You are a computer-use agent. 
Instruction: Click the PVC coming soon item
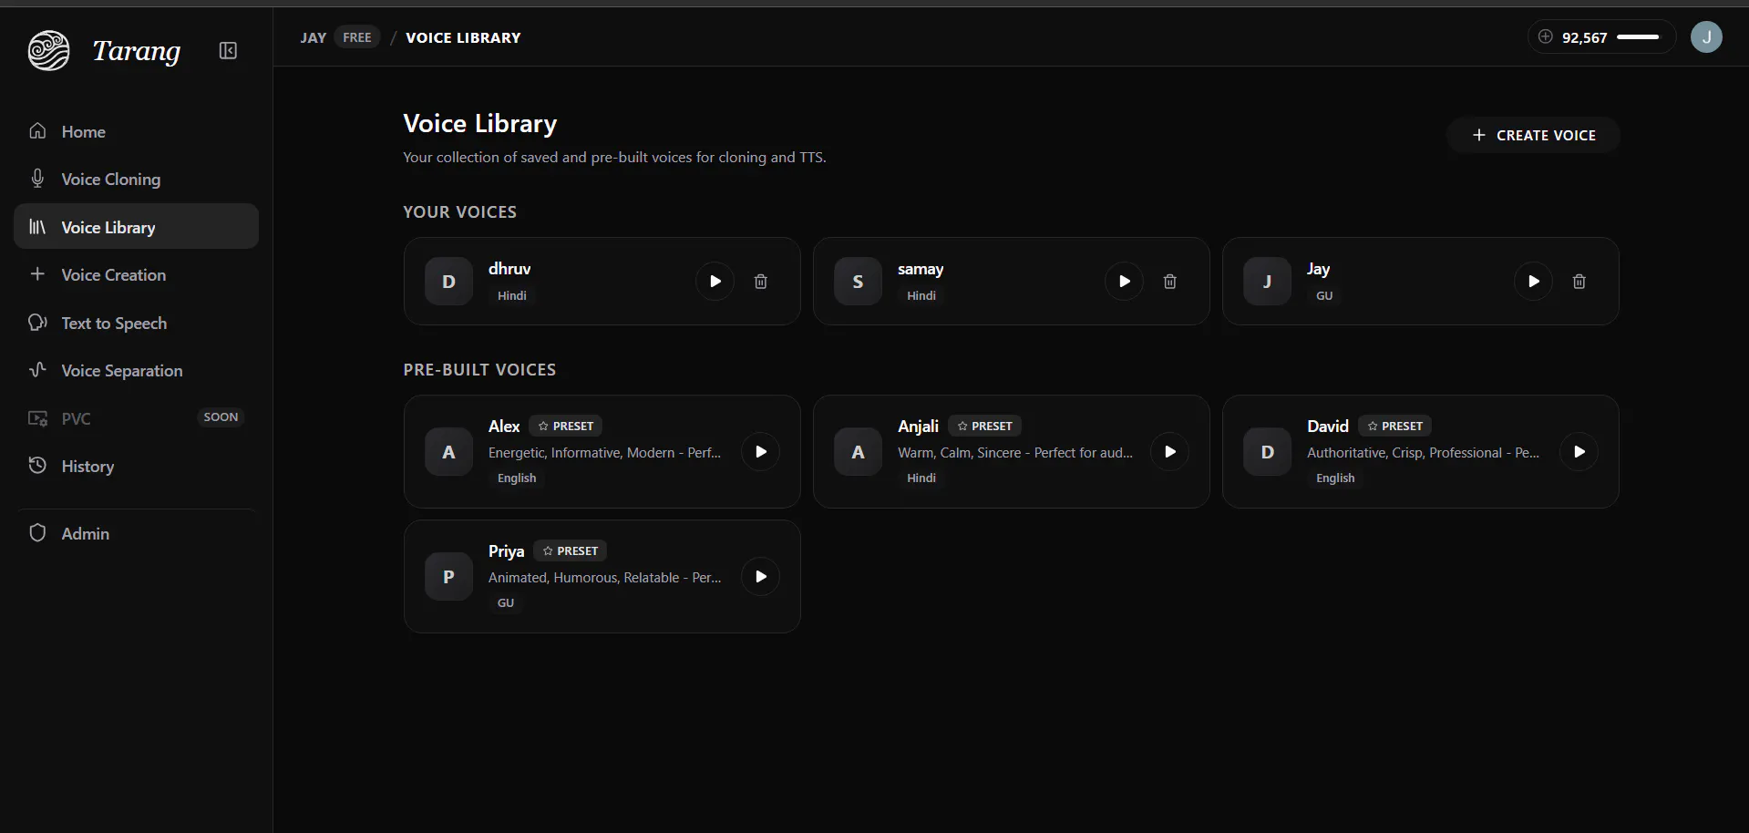pyautogui.click(x=136, y=418)
